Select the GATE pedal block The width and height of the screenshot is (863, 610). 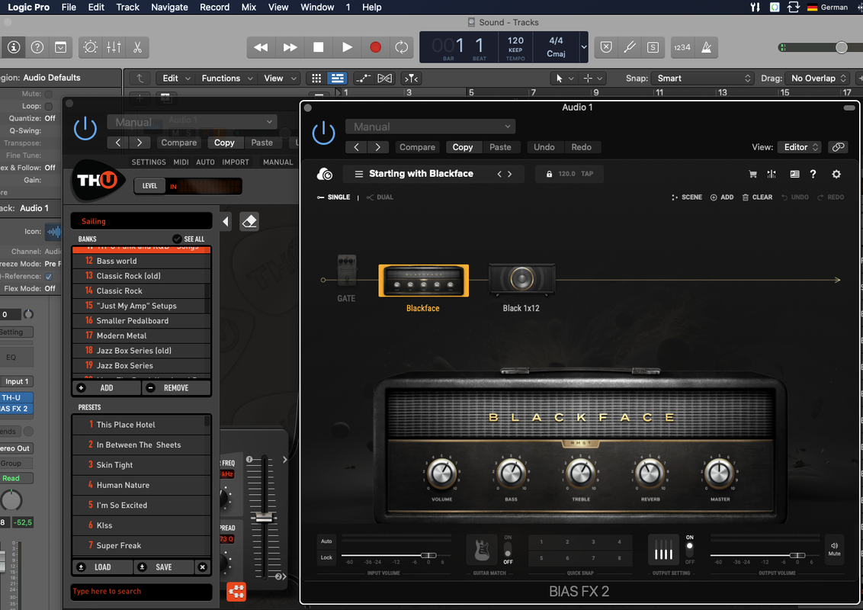tap(346, 271)
